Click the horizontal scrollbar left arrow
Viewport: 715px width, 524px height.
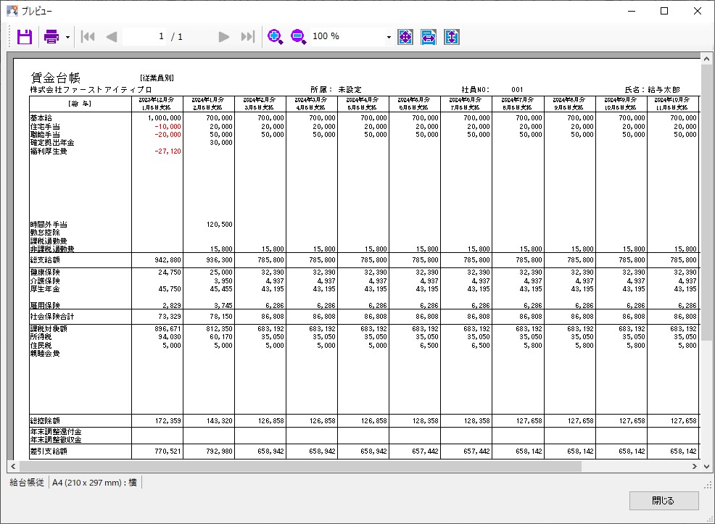tap(13, 466)
